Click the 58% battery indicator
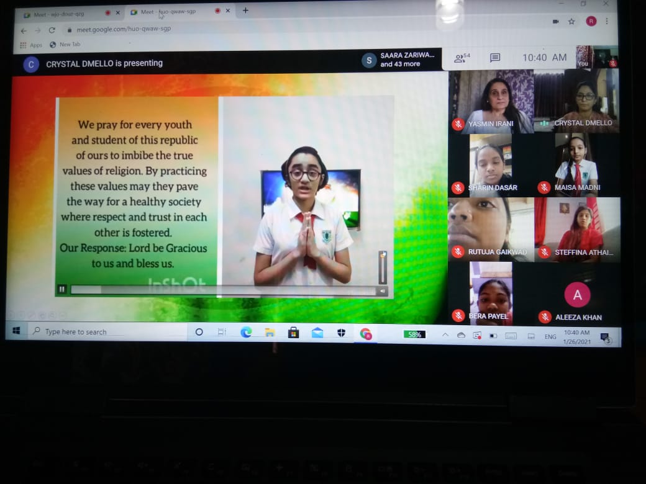646x484 pixels. [414, 334]
